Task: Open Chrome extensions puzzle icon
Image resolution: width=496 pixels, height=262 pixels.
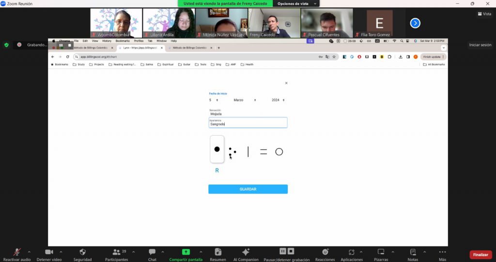Action: point(389,57)
